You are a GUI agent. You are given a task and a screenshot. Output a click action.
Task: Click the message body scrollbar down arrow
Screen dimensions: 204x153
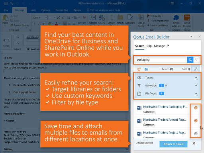click(127, 150)
